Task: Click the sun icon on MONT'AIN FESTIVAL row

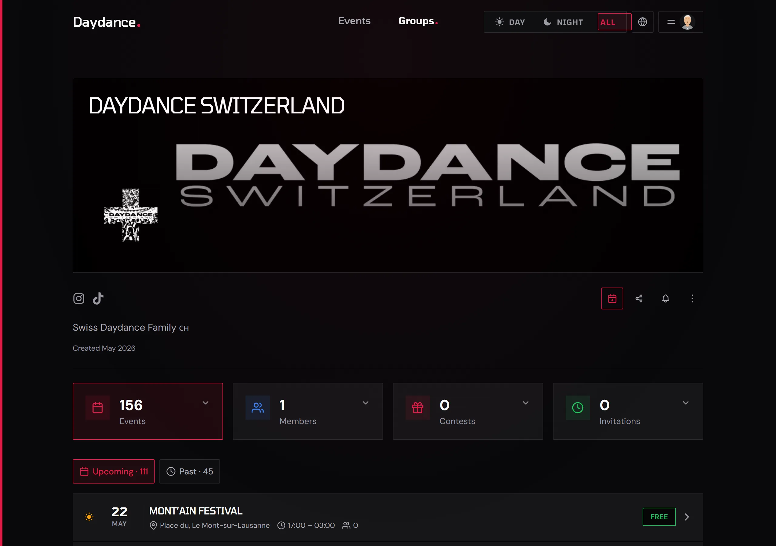Action: (89, 517)
